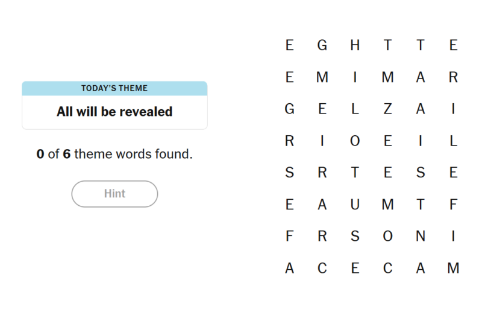The image size is (482, 309).
Task: Select the L ending the fourth row
Action: click(454, 141)
